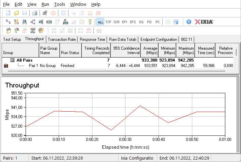Click the Run Status column header
The width and height of the screenshot is (241, 162).
(x=71, y=50)
